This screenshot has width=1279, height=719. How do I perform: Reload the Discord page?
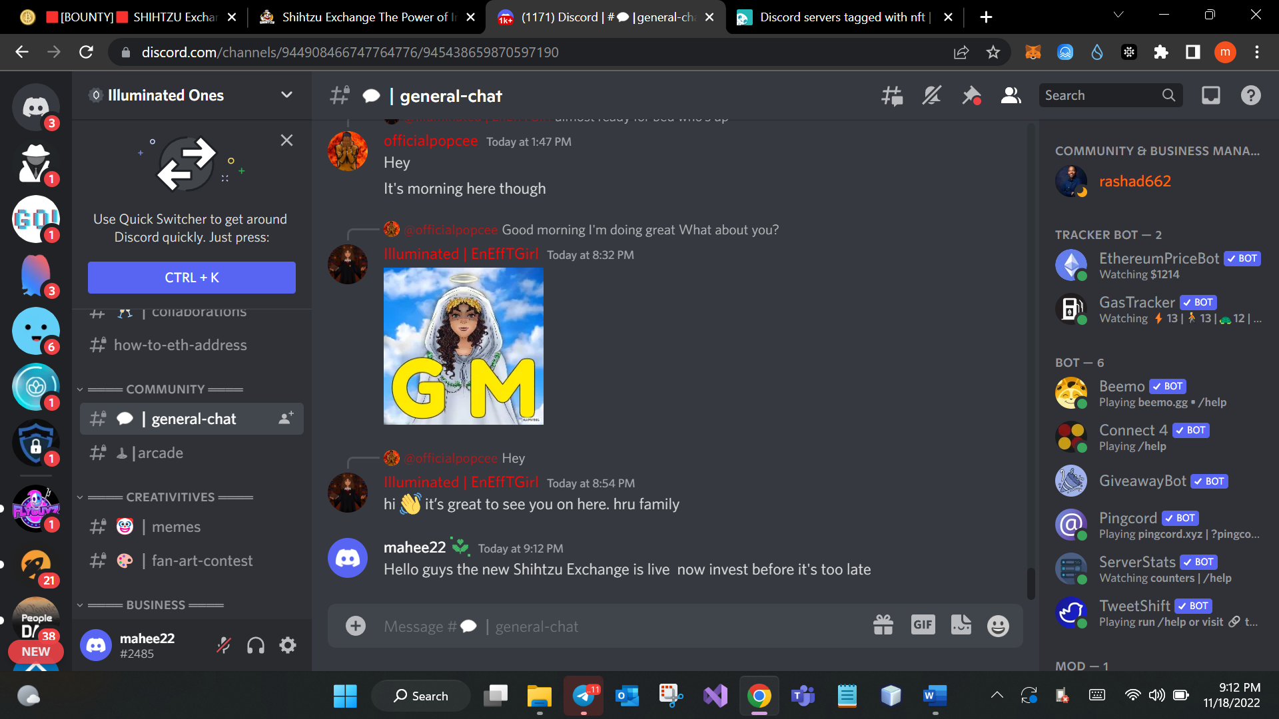(86, 52)
